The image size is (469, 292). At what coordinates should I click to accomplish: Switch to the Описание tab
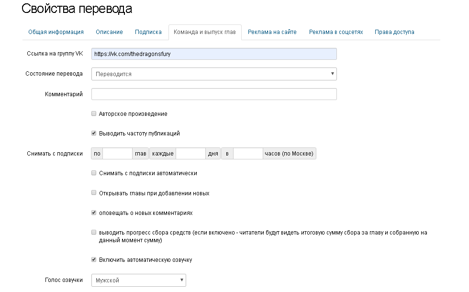(x=109, y=32)
